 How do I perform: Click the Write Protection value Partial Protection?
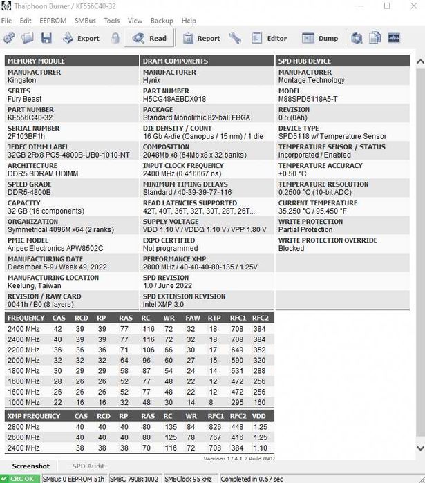coord(305,230)
